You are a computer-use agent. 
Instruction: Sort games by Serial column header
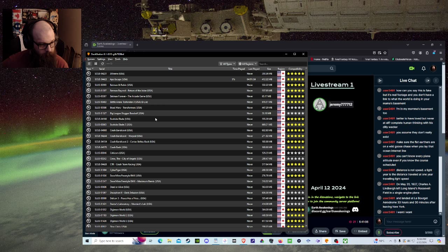(101, 69)
